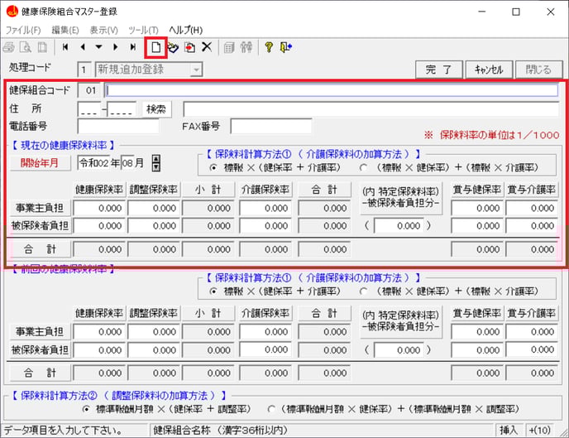569x438 pixels.
Task: Open help via the yellow question icon
Action: [269, 47]
